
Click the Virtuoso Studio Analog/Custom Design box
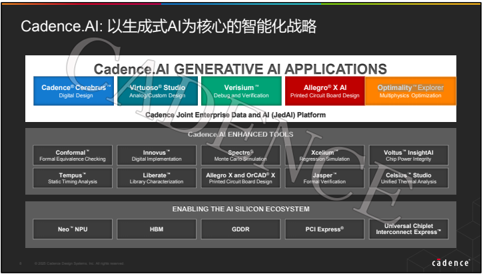click(158, 91)
